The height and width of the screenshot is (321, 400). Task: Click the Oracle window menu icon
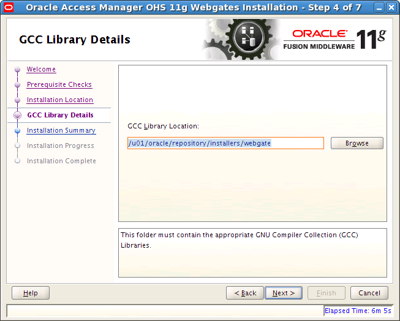click(8, 7)
